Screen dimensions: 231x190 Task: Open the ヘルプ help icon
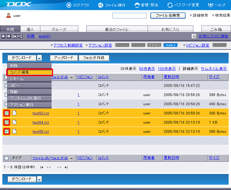(x=210, y=5)
